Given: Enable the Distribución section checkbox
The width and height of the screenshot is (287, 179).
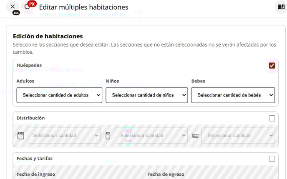Looking at the screenshot, I should pyautogui.click(x=272, y=118).
